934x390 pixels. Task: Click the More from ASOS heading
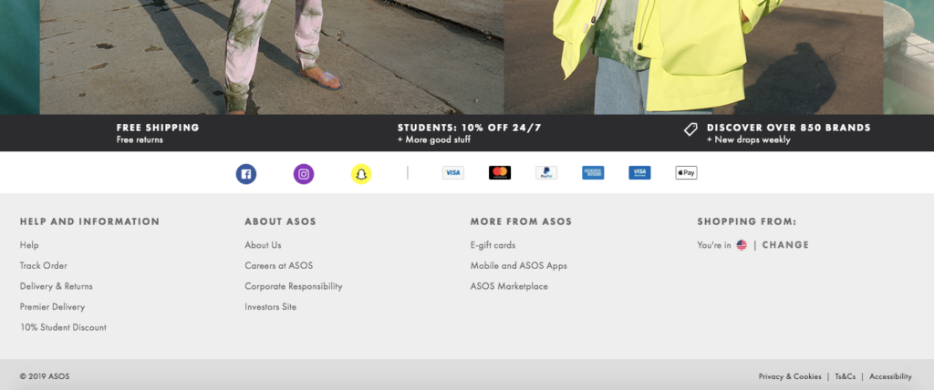coord(521,221)
